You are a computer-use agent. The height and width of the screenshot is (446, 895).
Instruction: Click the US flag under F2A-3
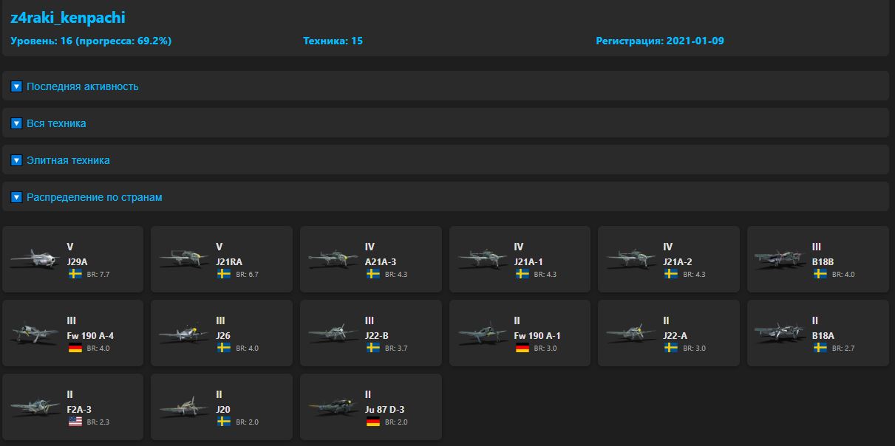click(75, 422)
